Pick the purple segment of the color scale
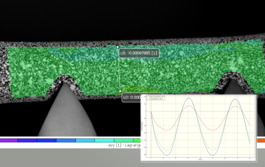The image size is (265, 167). pos(9,141)
